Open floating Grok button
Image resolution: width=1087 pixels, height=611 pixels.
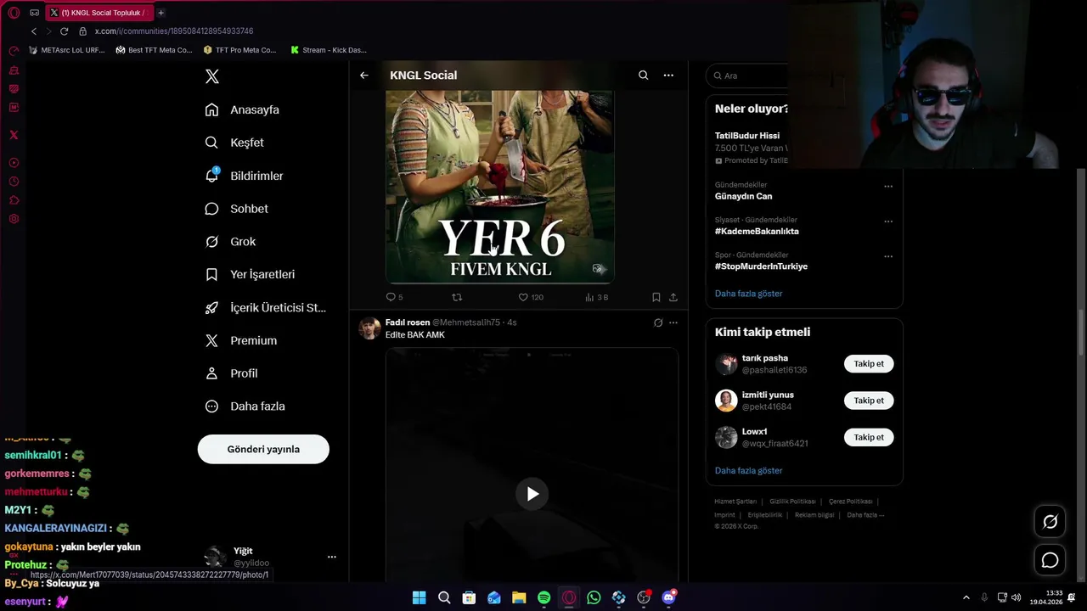[x=1050, y=522]
